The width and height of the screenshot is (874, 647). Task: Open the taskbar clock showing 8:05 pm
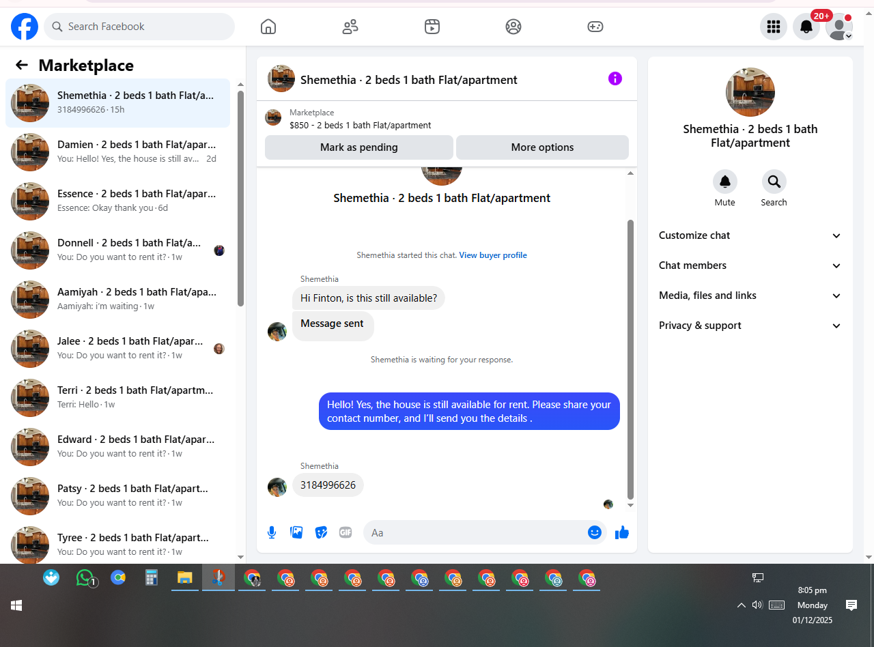(x=813, y=605)
